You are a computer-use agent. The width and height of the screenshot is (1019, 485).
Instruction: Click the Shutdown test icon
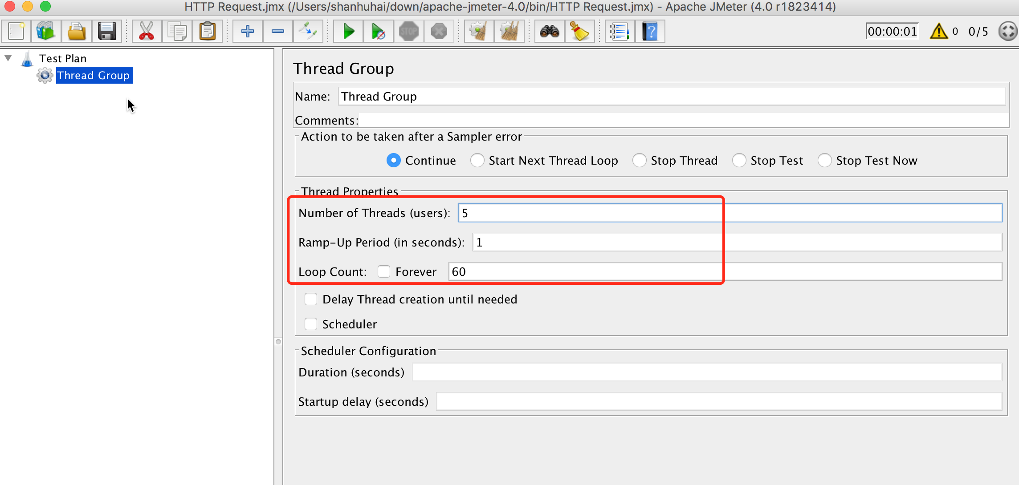tap(439, 32)
